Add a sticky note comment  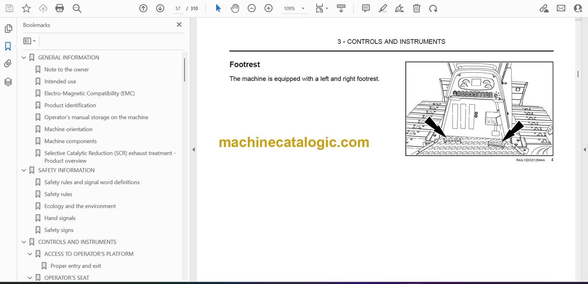tap(366, 8)
